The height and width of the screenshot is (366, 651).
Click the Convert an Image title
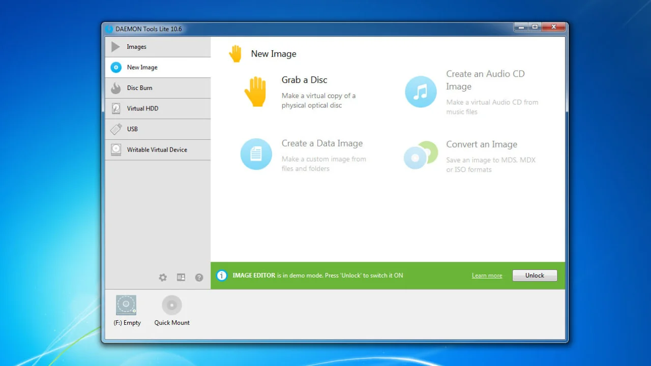(482, 144)
